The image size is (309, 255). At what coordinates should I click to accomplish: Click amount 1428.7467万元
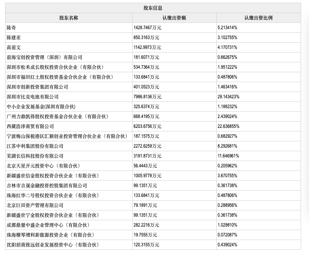[x=147, y=28]
